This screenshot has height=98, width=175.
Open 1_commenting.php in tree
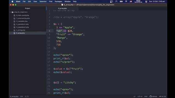coord(23,18)
